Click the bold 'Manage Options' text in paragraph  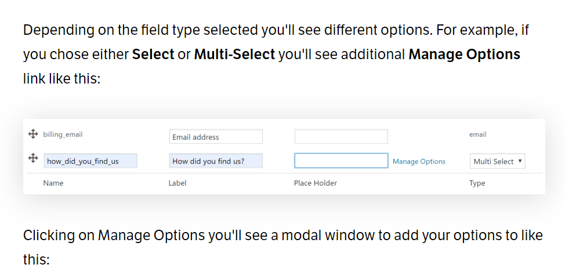pos(465,55)
